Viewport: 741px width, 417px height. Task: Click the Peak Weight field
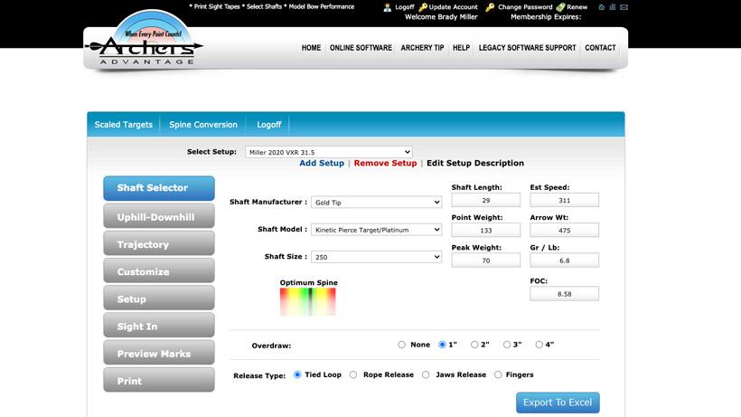point(486,261)
